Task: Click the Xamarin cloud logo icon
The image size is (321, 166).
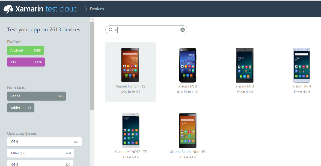Action: (8, 9)
